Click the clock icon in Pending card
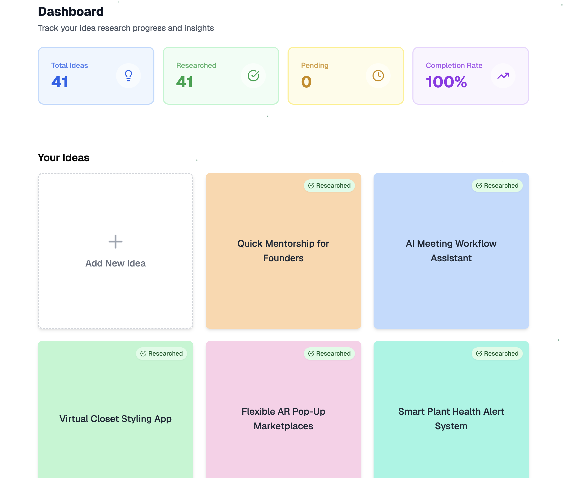Viewport: 572px width, 478px height. 378,76
